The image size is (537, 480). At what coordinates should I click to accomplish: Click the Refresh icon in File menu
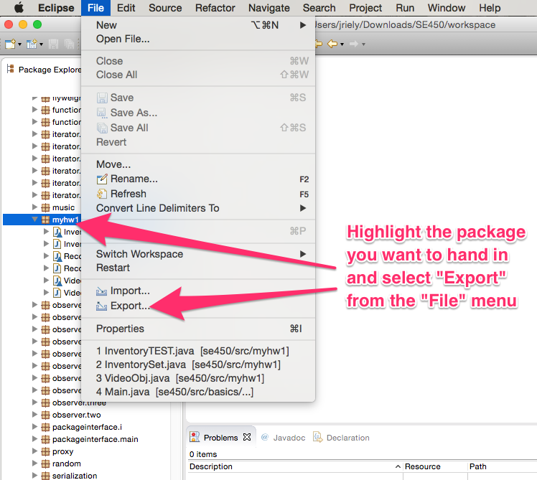point(102,194)
